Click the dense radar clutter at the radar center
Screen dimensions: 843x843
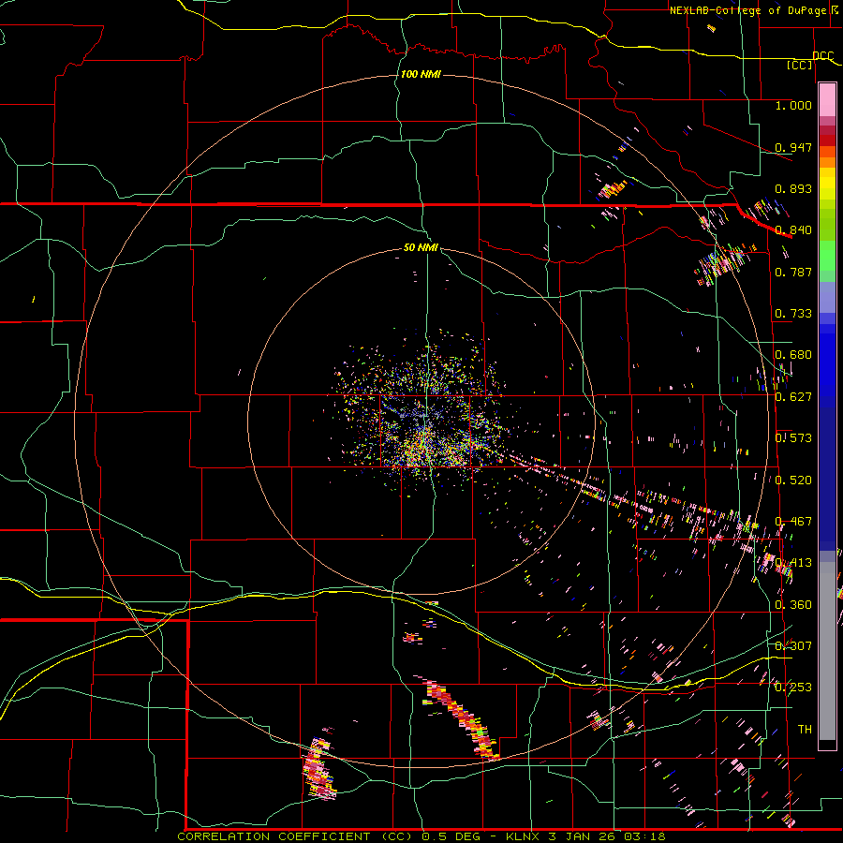(x=422, y=414)
